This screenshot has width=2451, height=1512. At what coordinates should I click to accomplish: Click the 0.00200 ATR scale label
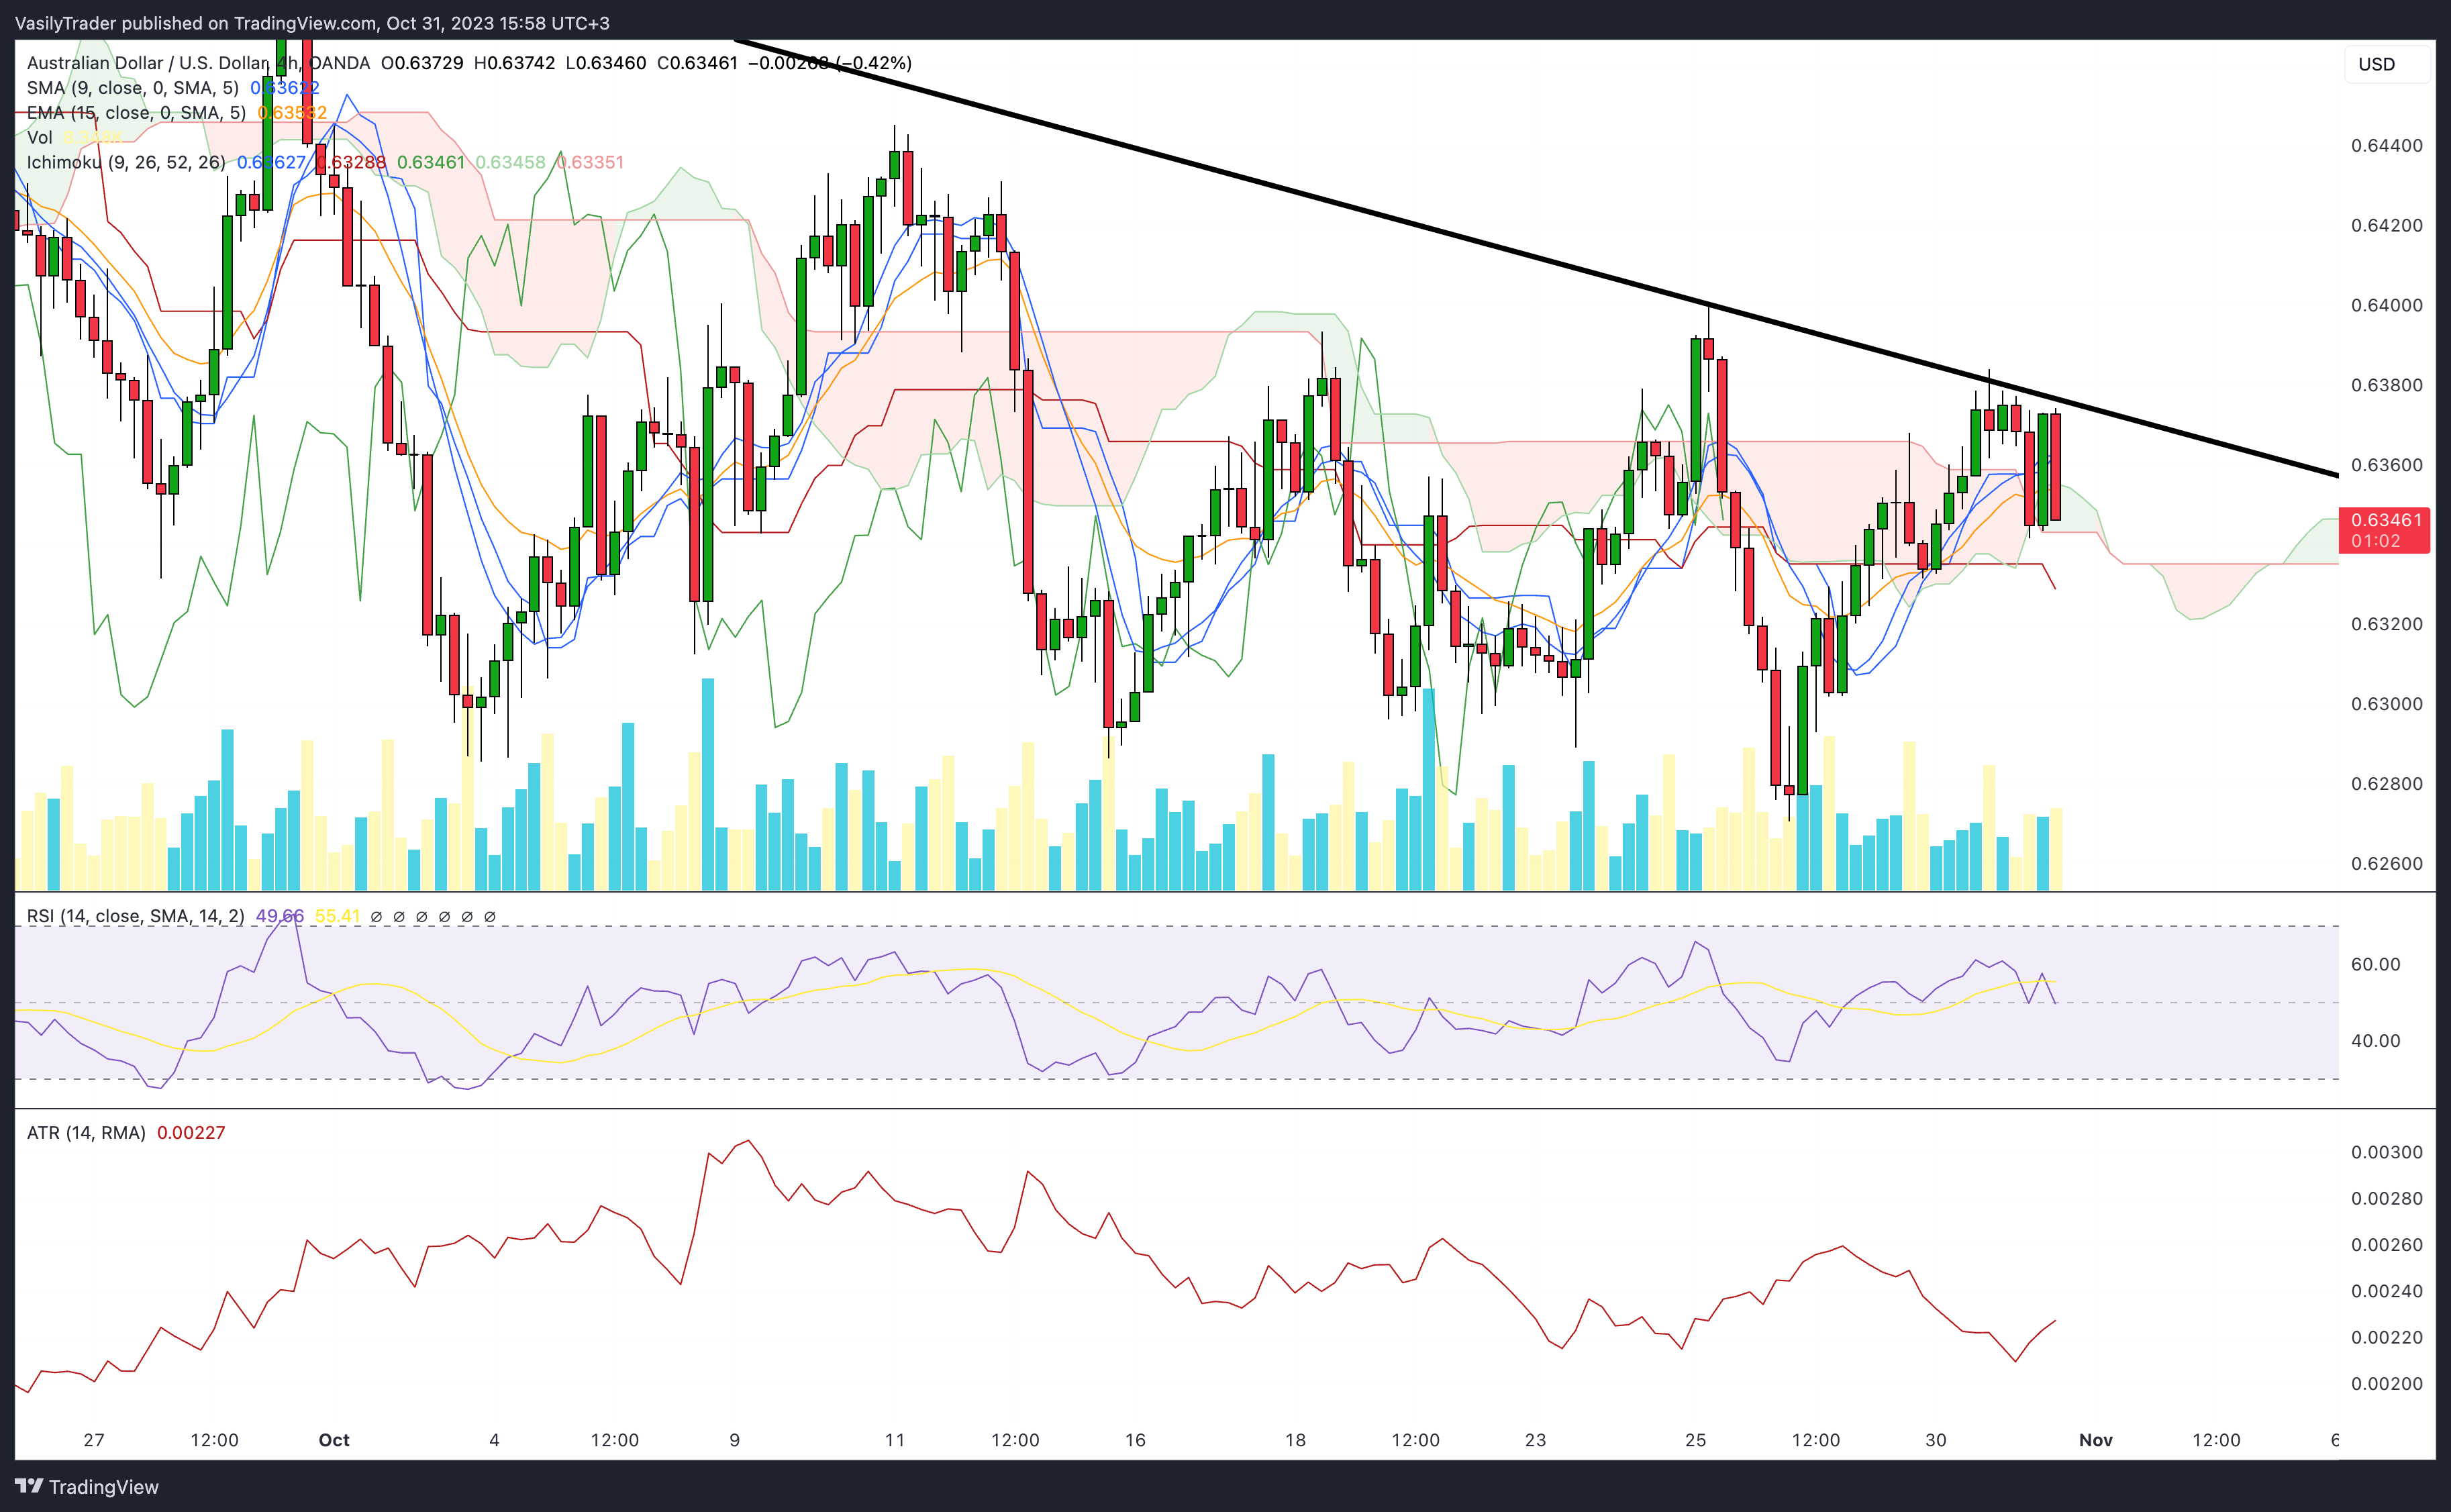pos(2387,1385)
